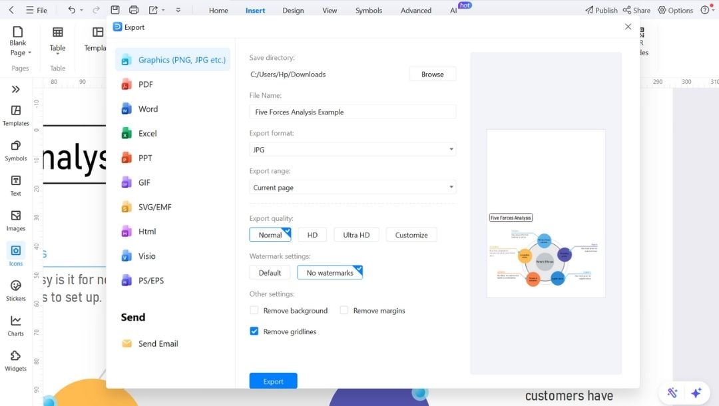719x406 pixels.
Task: Select HD export quality
Action: click(312, 235)
